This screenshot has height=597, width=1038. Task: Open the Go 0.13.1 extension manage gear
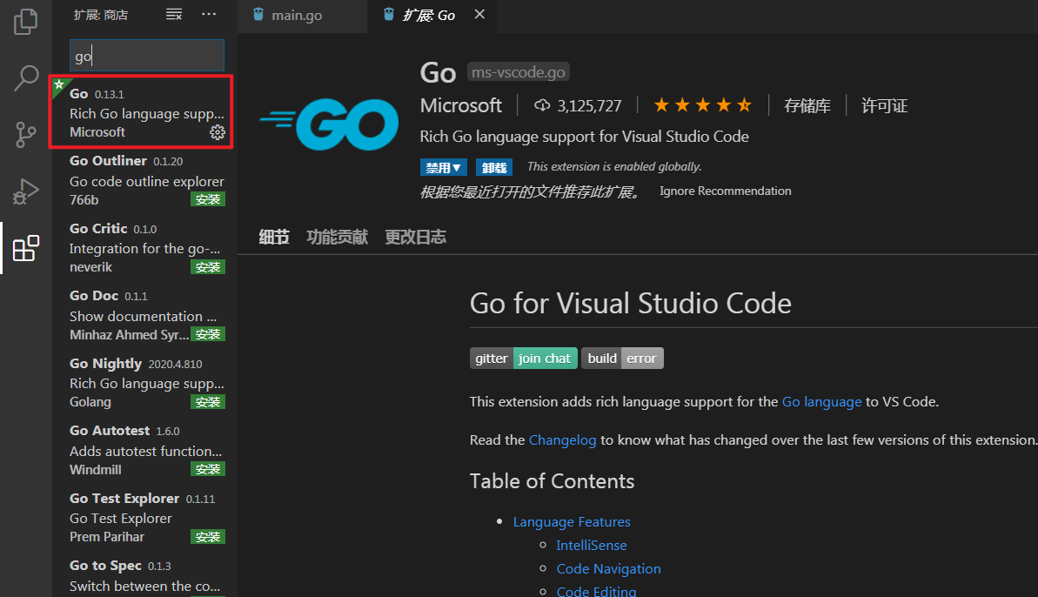click(x=218, y=132)
